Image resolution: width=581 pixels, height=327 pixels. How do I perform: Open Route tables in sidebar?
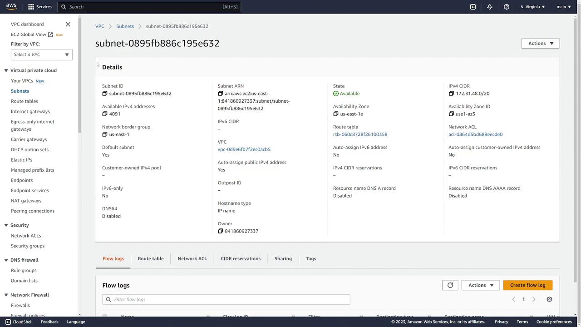tap(25, 101)
